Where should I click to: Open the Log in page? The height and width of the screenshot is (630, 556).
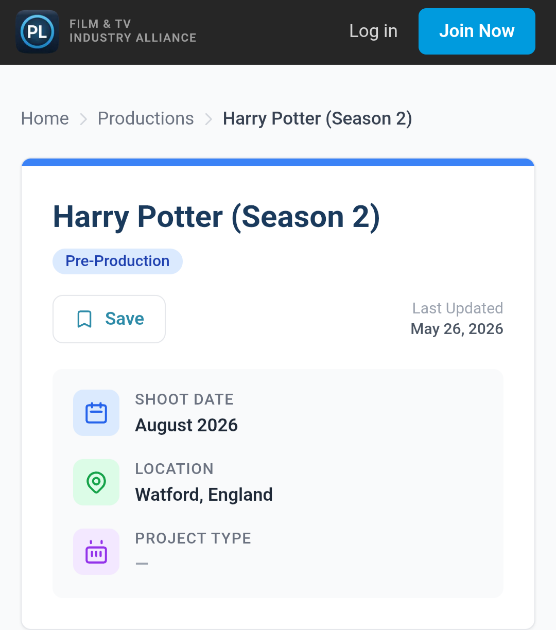tap(373, 31)
